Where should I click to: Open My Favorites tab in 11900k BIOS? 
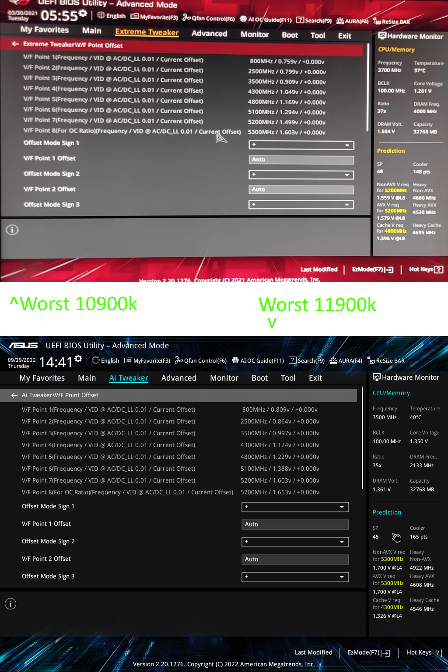(x=42, y=378)
